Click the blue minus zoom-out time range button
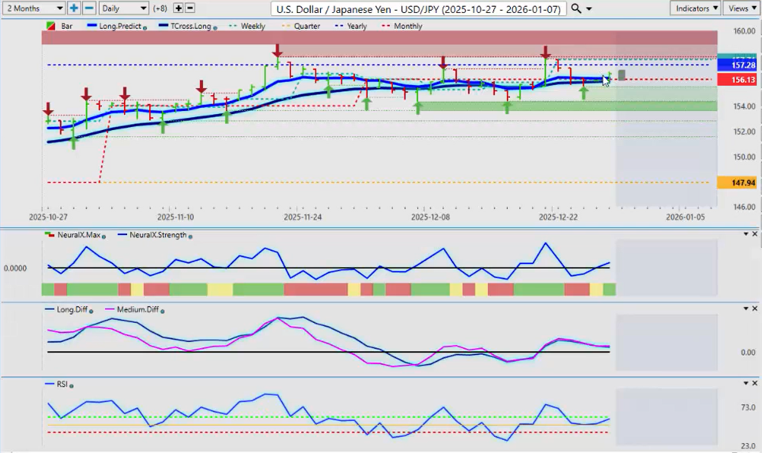 coord(89,8)
